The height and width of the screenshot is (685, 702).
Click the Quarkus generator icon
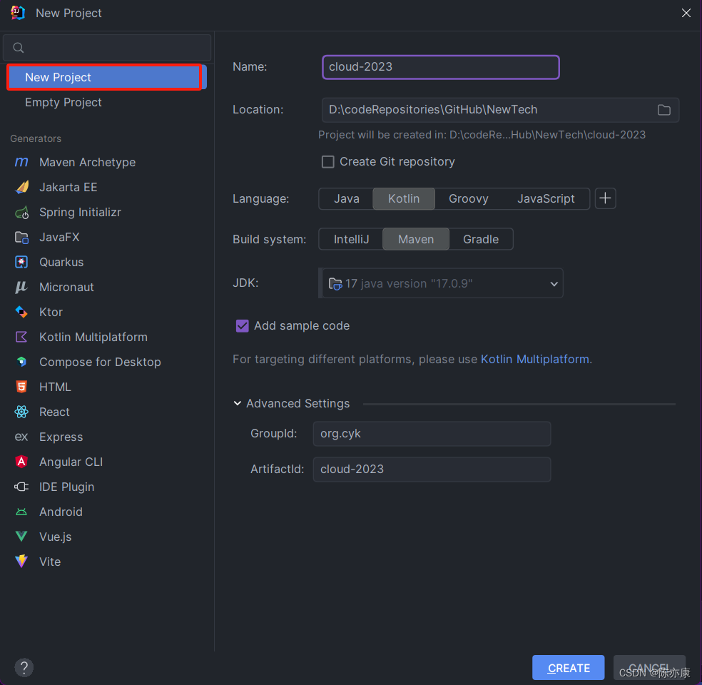click(21, 263)
